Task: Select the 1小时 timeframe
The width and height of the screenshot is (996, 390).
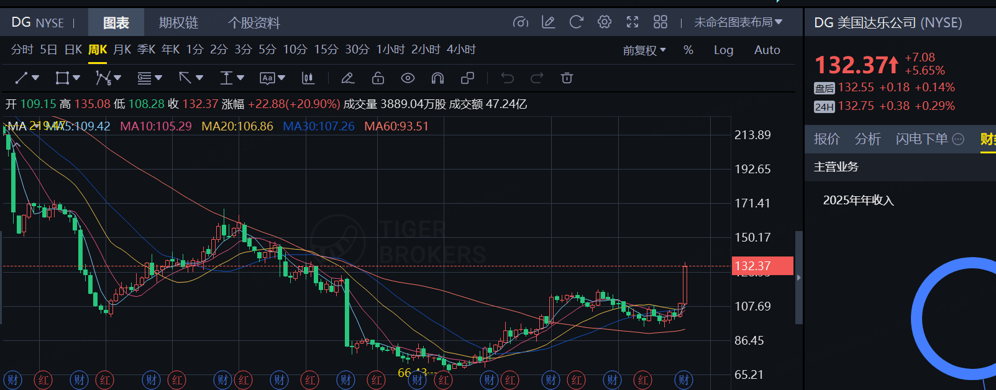Action: [390, 50]
